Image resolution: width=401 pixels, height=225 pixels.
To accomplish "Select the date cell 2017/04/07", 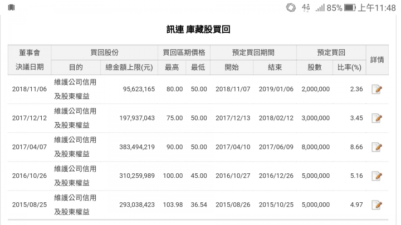I will point(30,147).
